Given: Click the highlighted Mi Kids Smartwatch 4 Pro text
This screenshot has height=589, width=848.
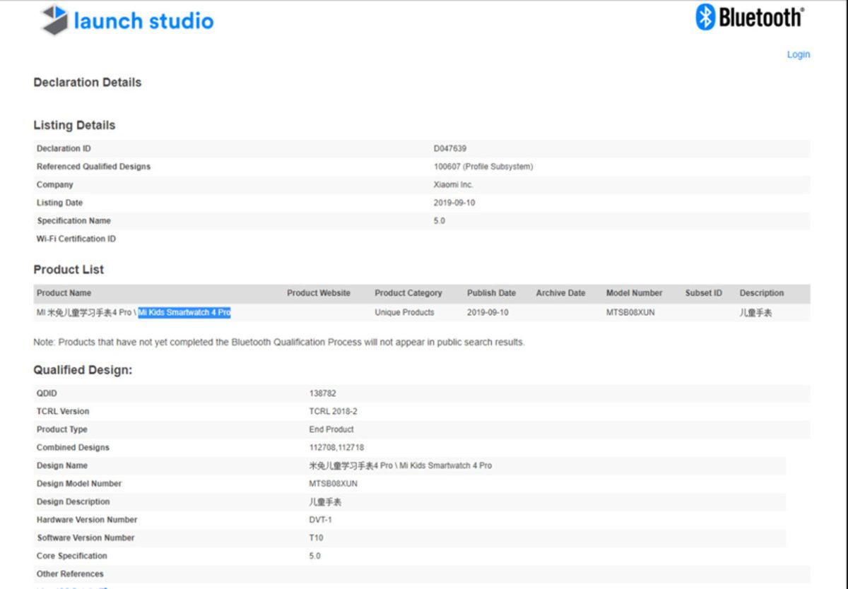Looking at the screenshot, I should 184,312.
